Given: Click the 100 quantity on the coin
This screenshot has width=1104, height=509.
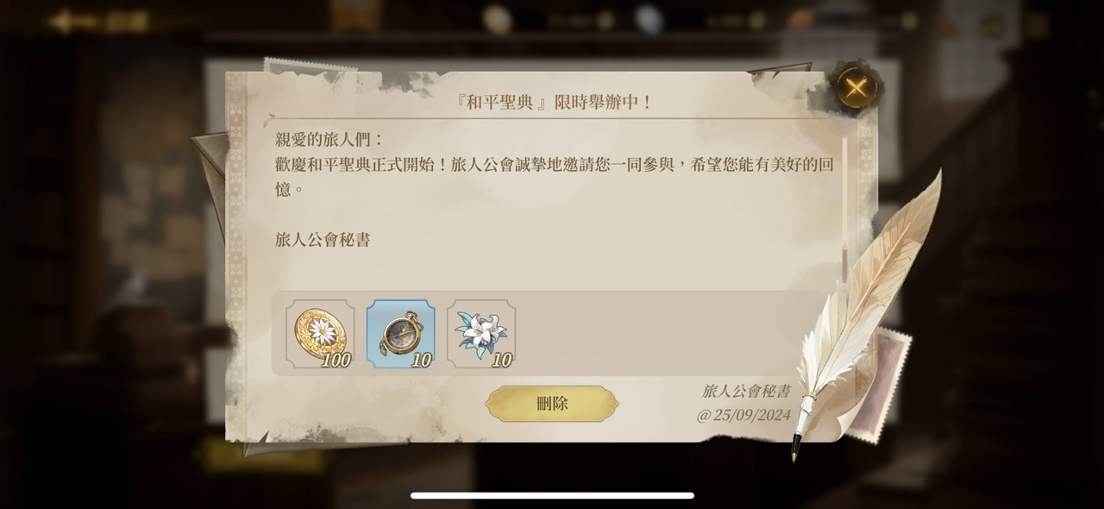Looking at the screenshot, I should click(x=336, y=361).
